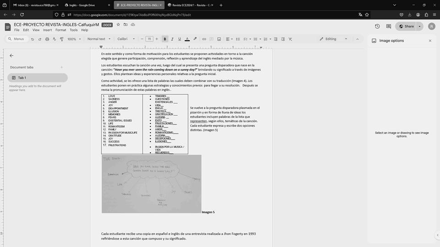440x247 pixels.
Task: Collapse the menus with the chevron arrow
Action: [x=357, y=39]
